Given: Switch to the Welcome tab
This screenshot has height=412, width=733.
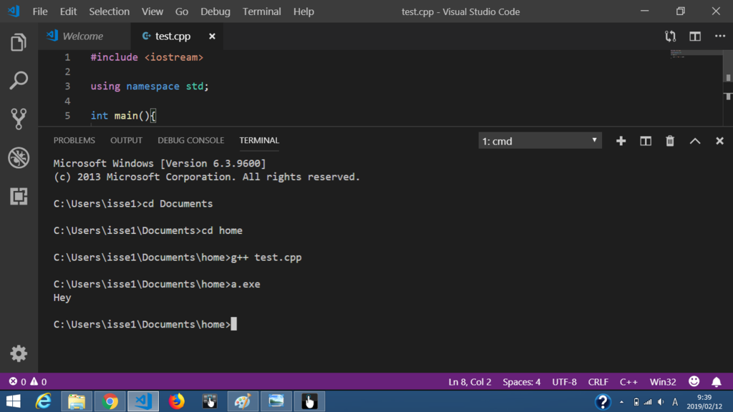Looking at the screenshot, I should coord(84,36).
